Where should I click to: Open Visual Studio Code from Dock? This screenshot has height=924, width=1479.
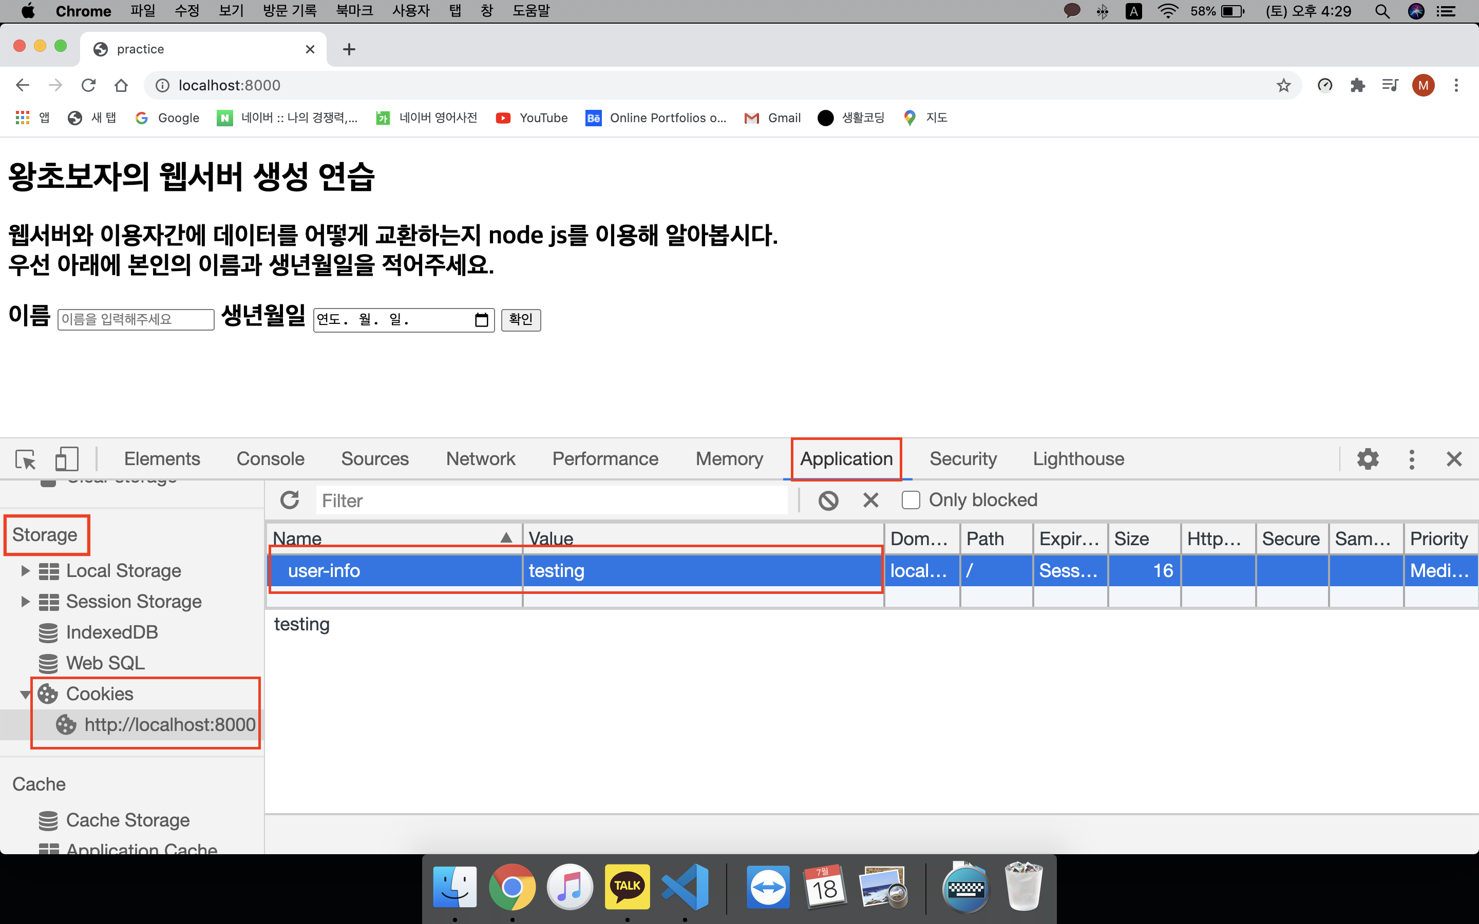(x=685, y=887)
